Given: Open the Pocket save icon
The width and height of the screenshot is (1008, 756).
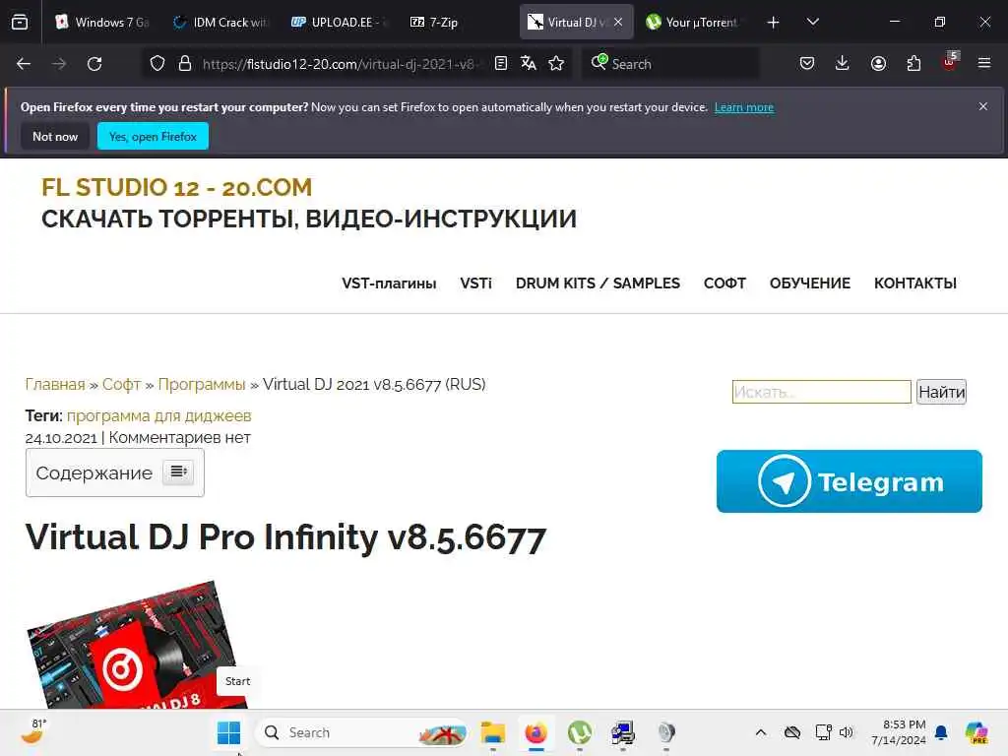Looking at the screenshot, I should click(x=807, y=63).
